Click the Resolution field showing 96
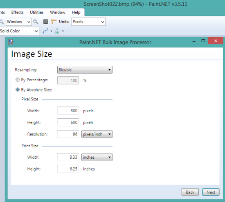225x202 pixels. click(68, 134)
